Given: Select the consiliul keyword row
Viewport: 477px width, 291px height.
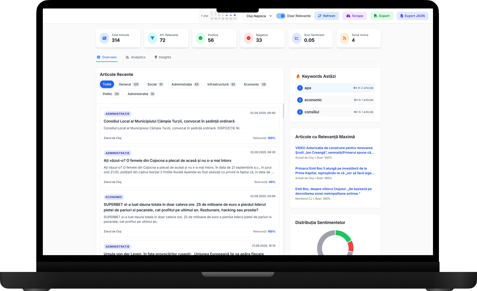Looking at the screenshot, I should coord(335,112).
